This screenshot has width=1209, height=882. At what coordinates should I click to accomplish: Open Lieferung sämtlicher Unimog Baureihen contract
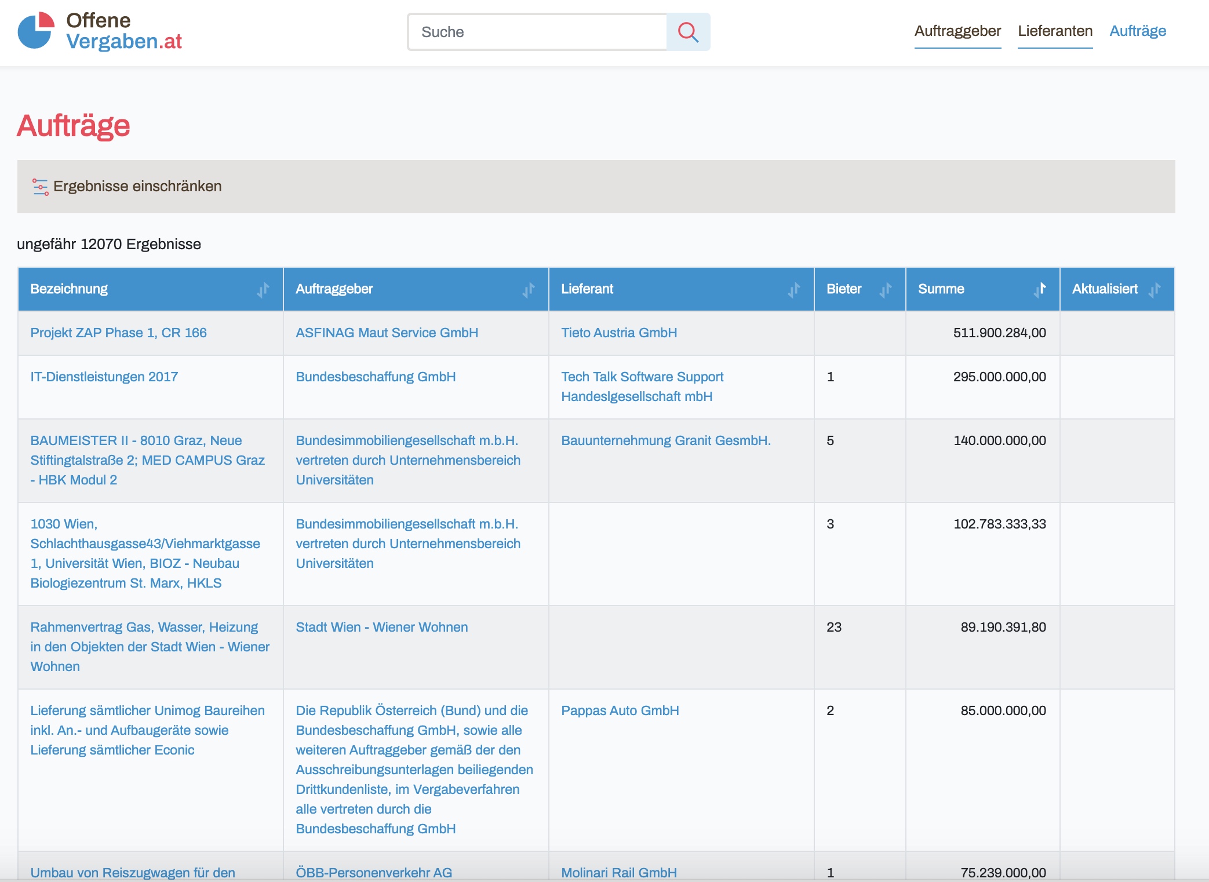tap(147, 730)
